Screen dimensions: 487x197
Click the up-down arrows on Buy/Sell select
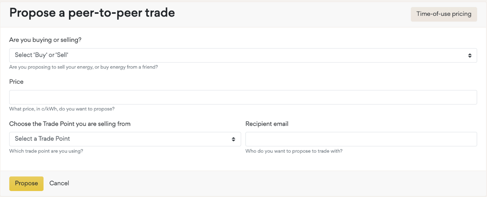[x=470, y=56]
